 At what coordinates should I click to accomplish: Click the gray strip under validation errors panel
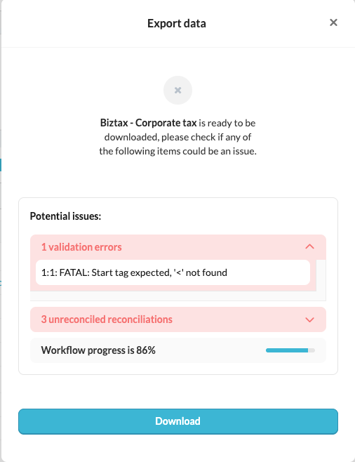pos(178,296)
